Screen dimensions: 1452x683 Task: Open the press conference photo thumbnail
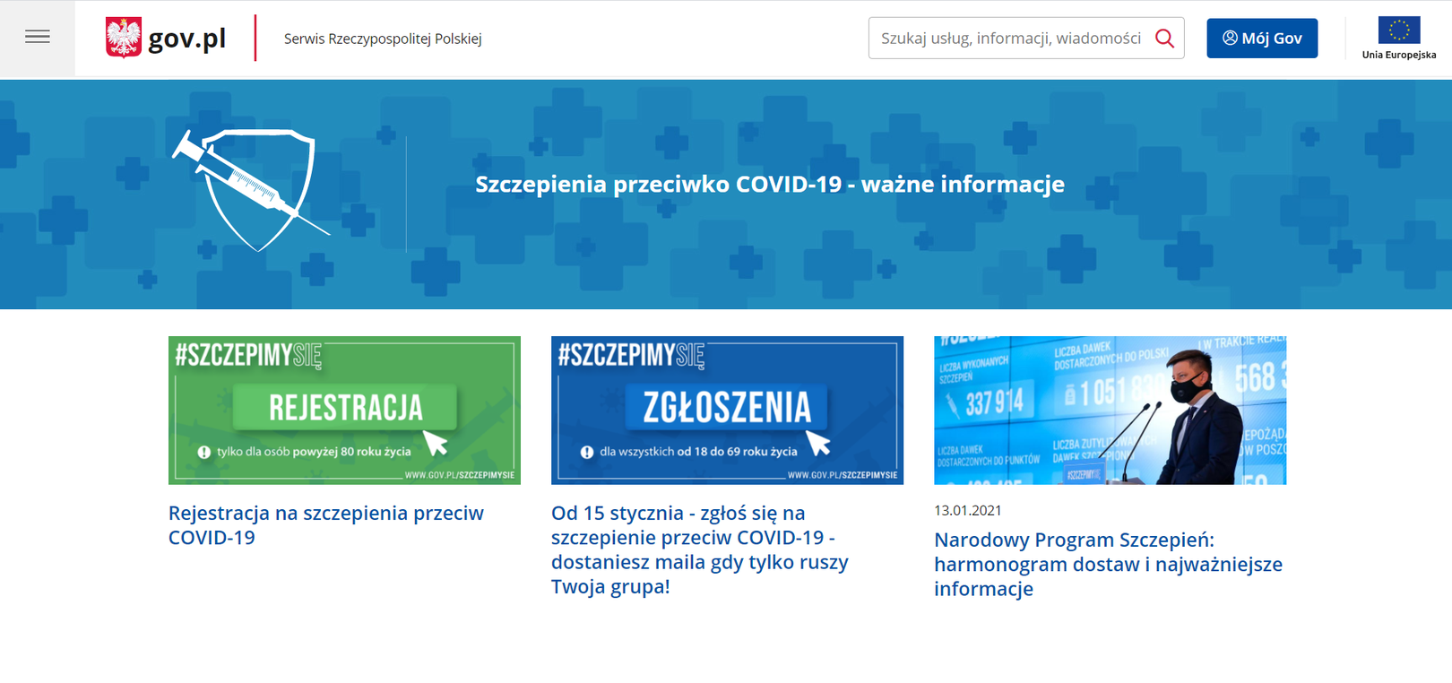click(1110, 411)
